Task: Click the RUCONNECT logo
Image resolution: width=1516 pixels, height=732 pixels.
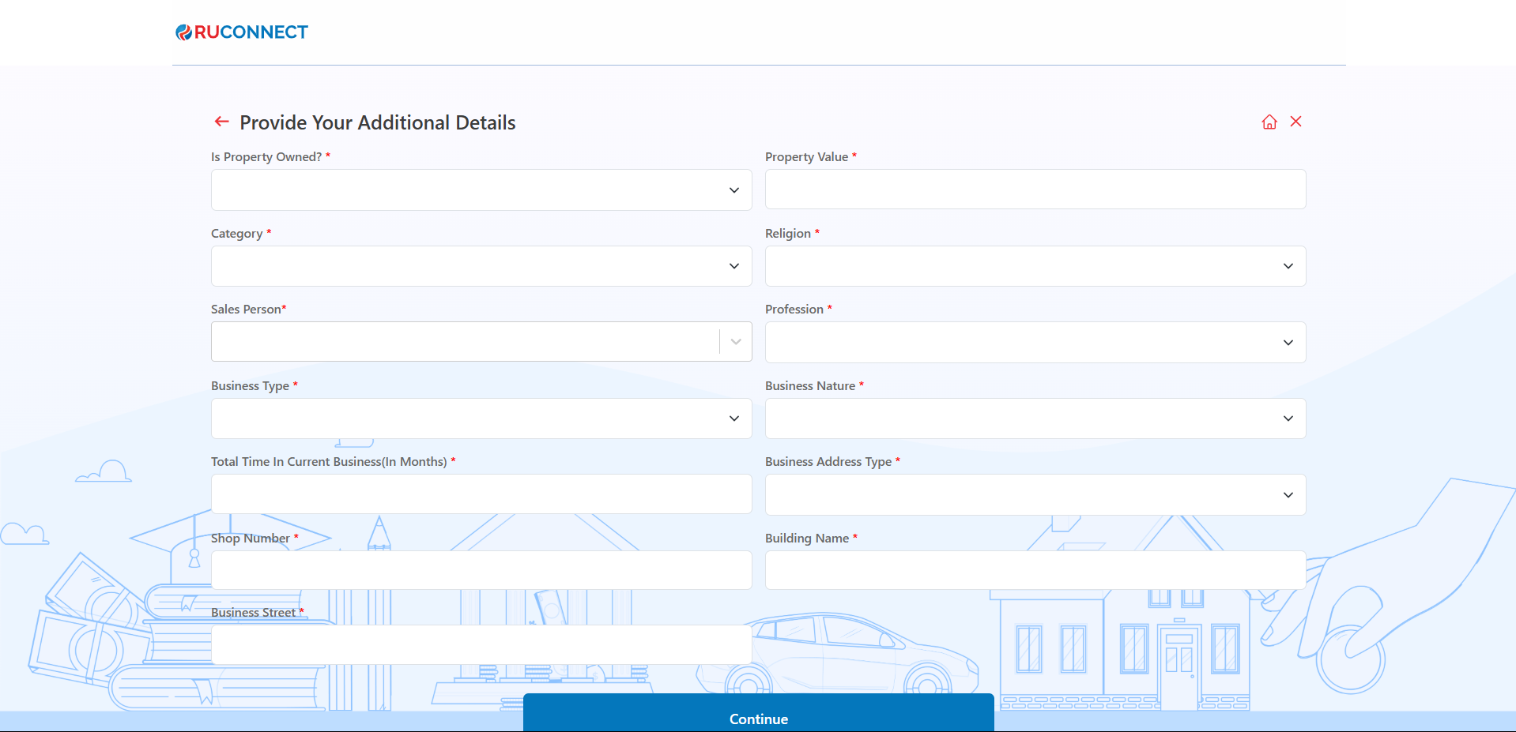Action: click(x=242, y=32)
